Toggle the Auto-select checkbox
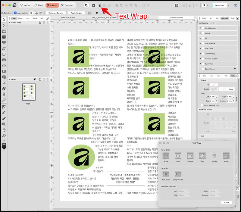 pyautogui.click(x=15, y=13)
